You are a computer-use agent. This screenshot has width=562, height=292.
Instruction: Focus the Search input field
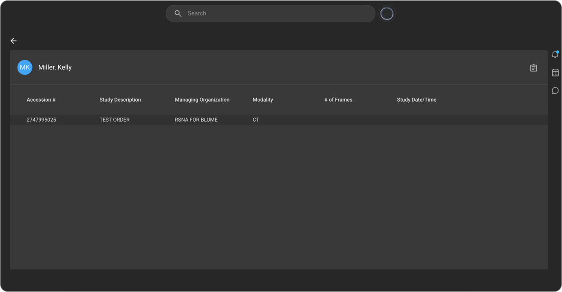coord(277,13)
